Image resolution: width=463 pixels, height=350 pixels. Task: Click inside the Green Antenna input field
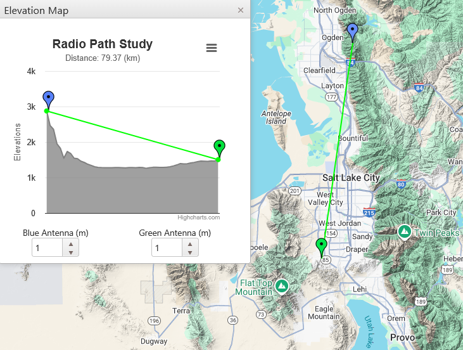(x=167, y=249)
